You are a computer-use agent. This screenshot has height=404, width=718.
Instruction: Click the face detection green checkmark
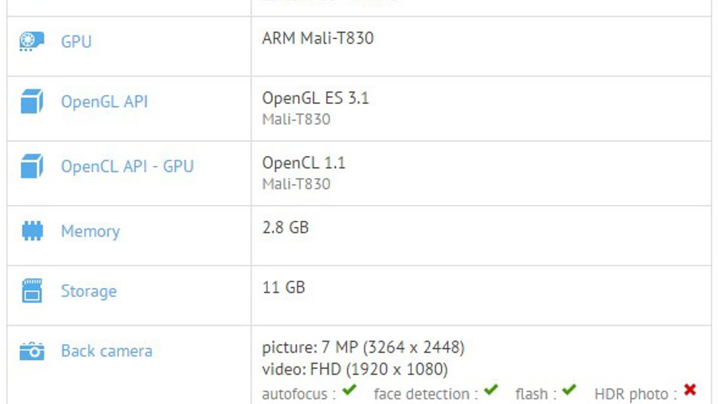click(491, 390)
